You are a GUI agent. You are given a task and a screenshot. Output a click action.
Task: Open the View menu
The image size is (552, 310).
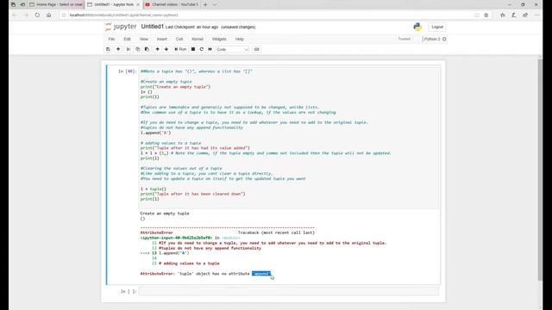tap(144, 39)
